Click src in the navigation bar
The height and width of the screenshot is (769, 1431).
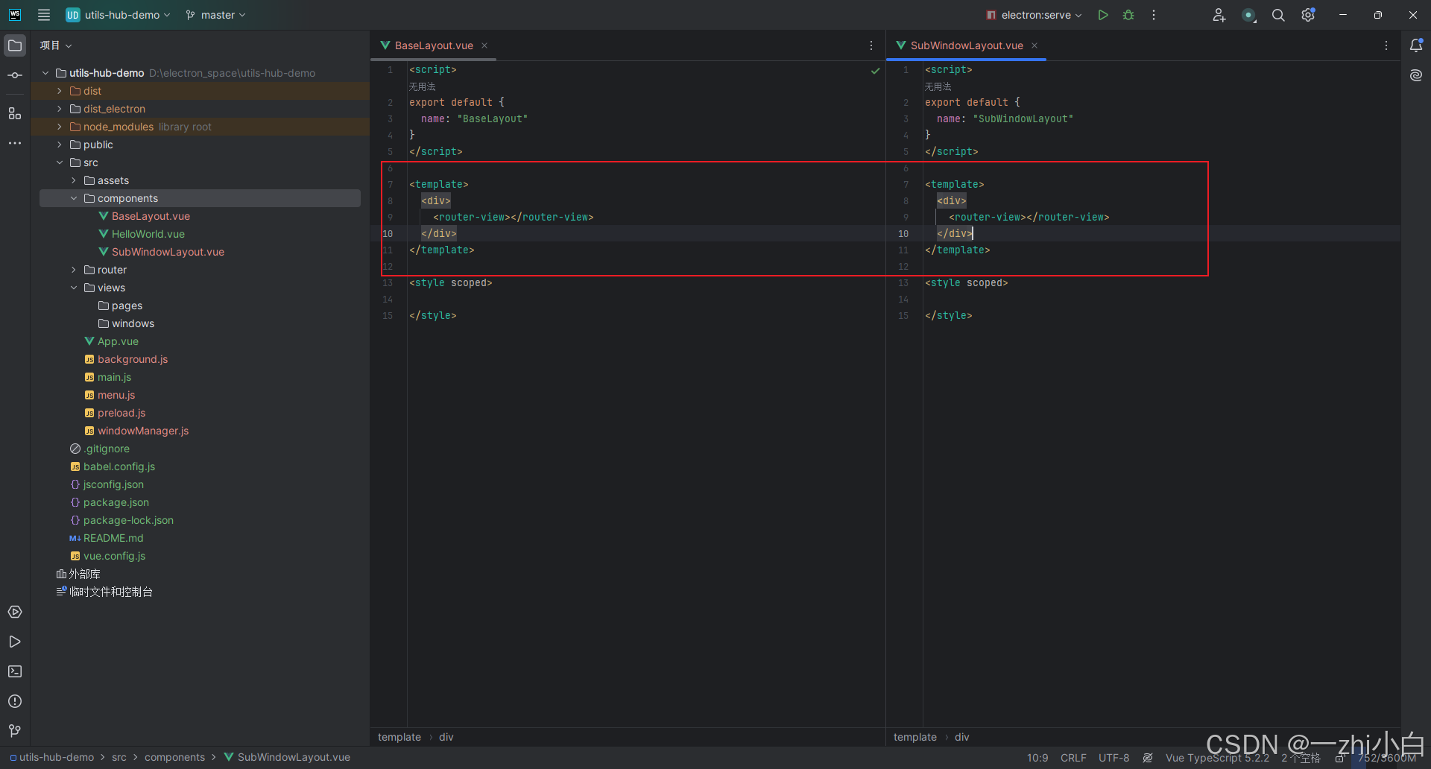pos(119,757)
